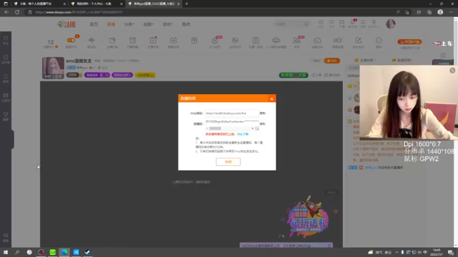The height and width of the screenshot is (257, 458).
Task: Click the orange-bordered close button in dialog
Action: pyautogui.click(x=228, y=162)
